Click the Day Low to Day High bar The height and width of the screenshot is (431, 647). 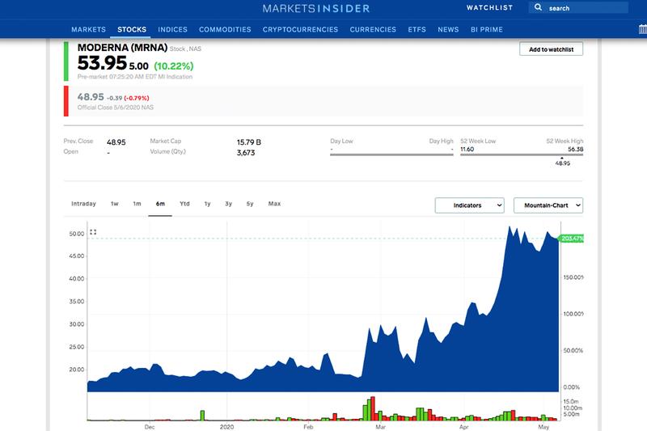coord(391,155)
